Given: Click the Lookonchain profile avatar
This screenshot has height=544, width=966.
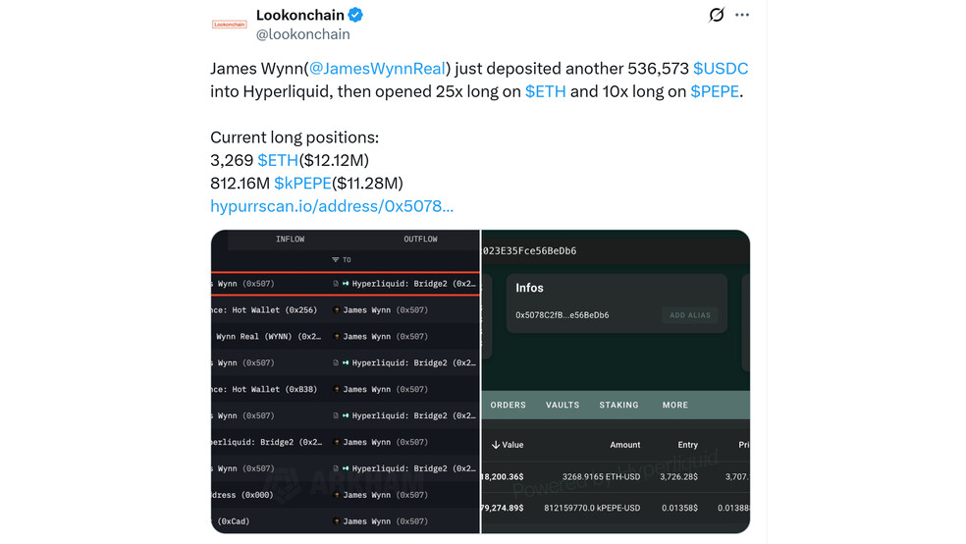Looking at the screenshot, I should pyautogui.click(x=229, y=24).
